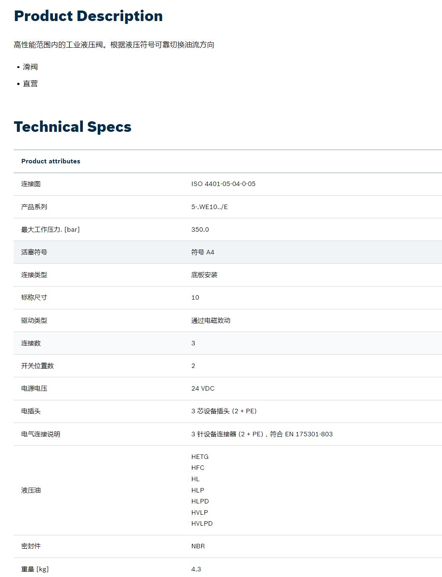Screen dimensions: 442x577
Task: Select the 4.3 weight value
Action: [196, 569]
